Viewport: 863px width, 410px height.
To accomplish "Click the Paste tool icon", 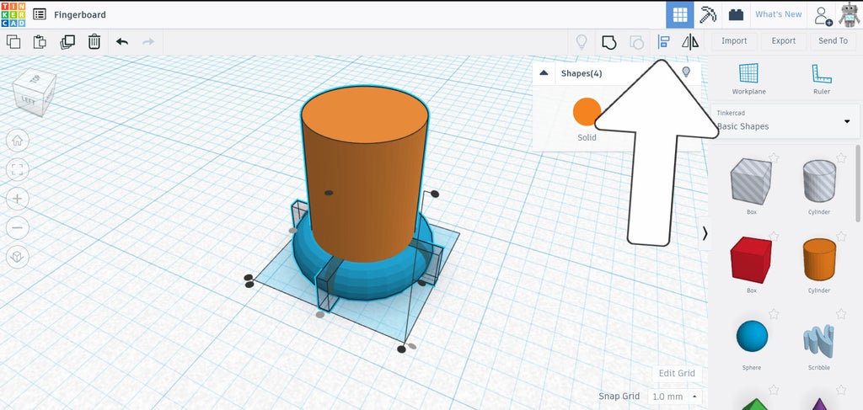I will (40, 42).
